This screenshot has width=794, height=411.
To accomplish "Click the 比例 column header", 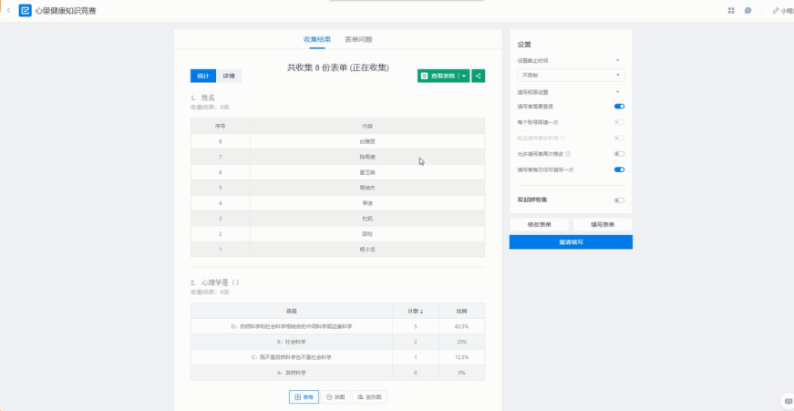I will [x=462, y=312].
